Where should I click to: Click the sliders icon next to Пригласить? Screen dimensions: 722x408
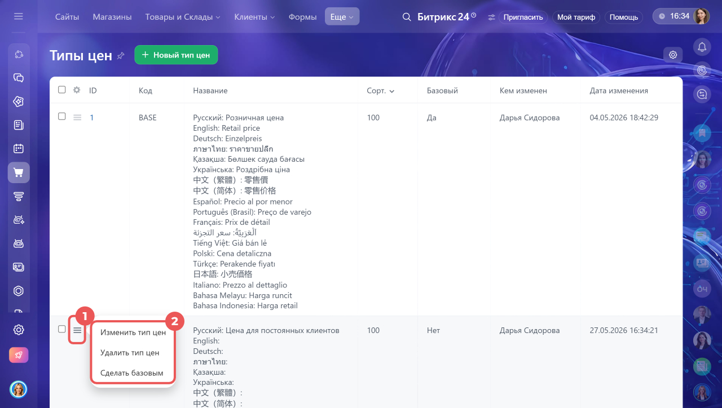[491, 17]
